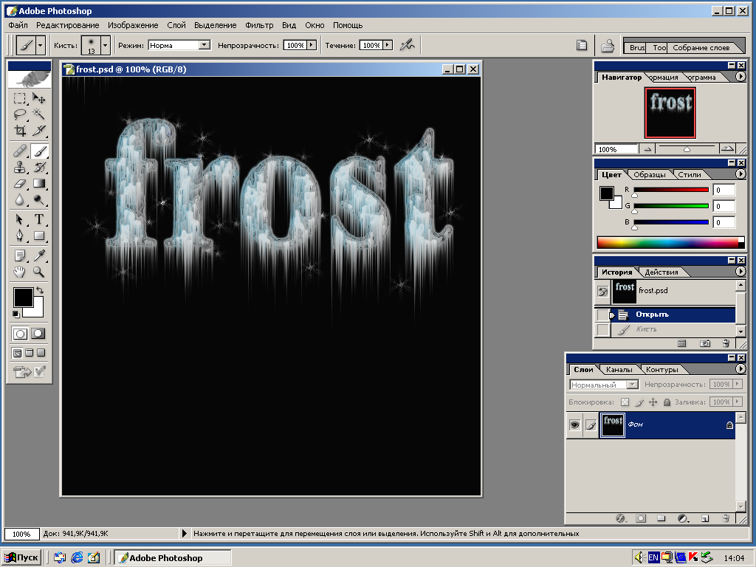Screen dimensions: 756x567
Task: Choose Full screen with menu bar mode
Action: 29,353
